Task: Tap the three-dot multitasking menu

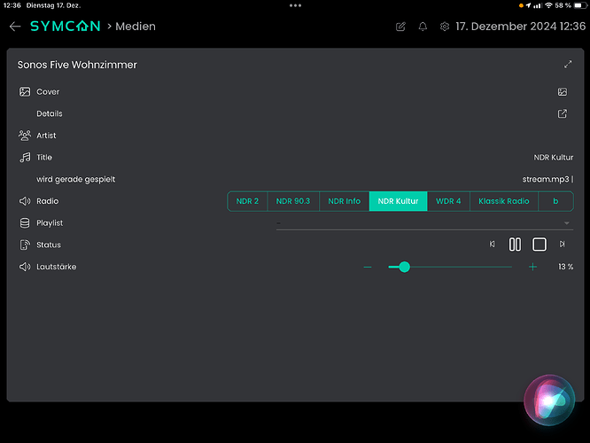Action: coord(295,5)
